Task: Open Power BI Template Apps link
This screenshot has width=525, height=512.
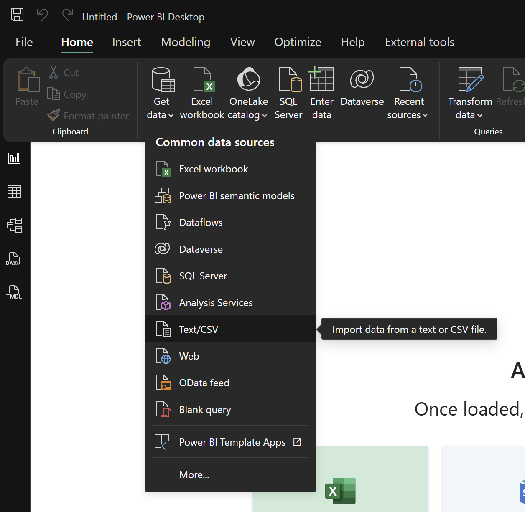Action: click(232, 442)
